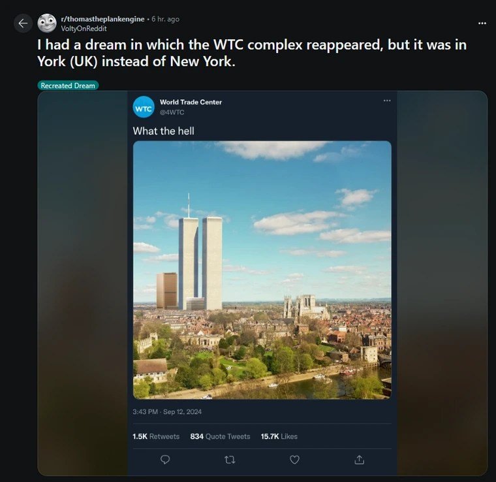Click the tweet share upload icon
This screenshot has width=496, height=482.
coord(359,460)
